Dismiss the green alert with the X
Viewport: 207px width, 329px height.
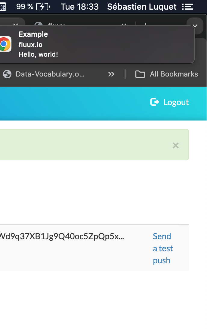click(175, 145)
